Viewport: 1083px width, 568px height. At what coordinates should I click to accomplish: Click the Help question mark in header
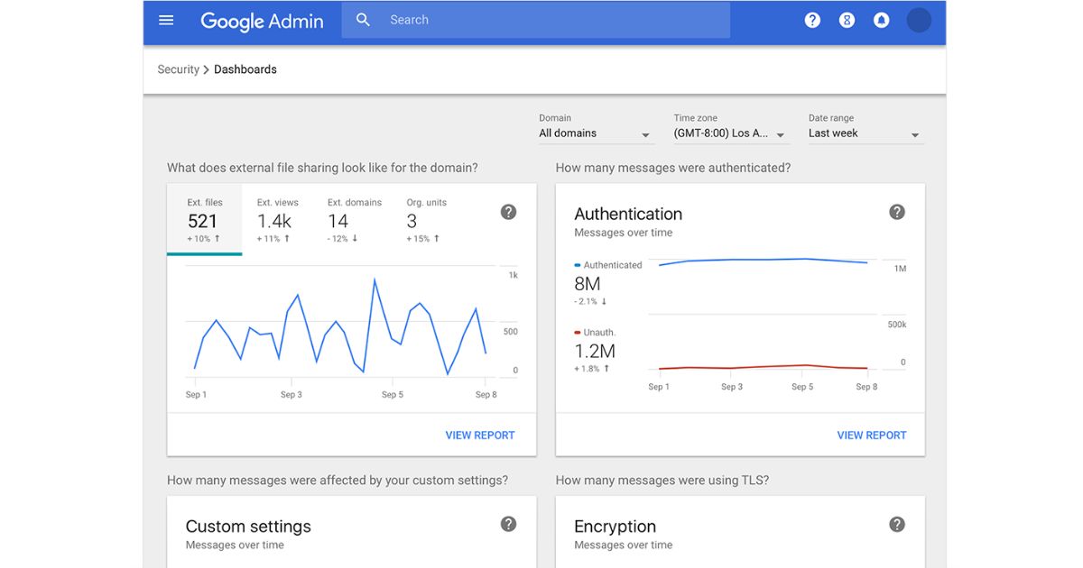(x=812, y=20)
